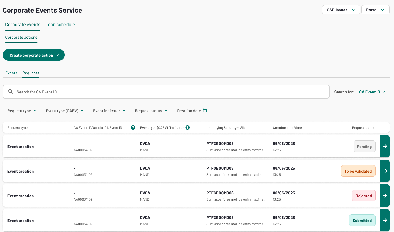Open the Creation date filter
394x232 pixels.
pyautogui.click(x=192, y=111)
